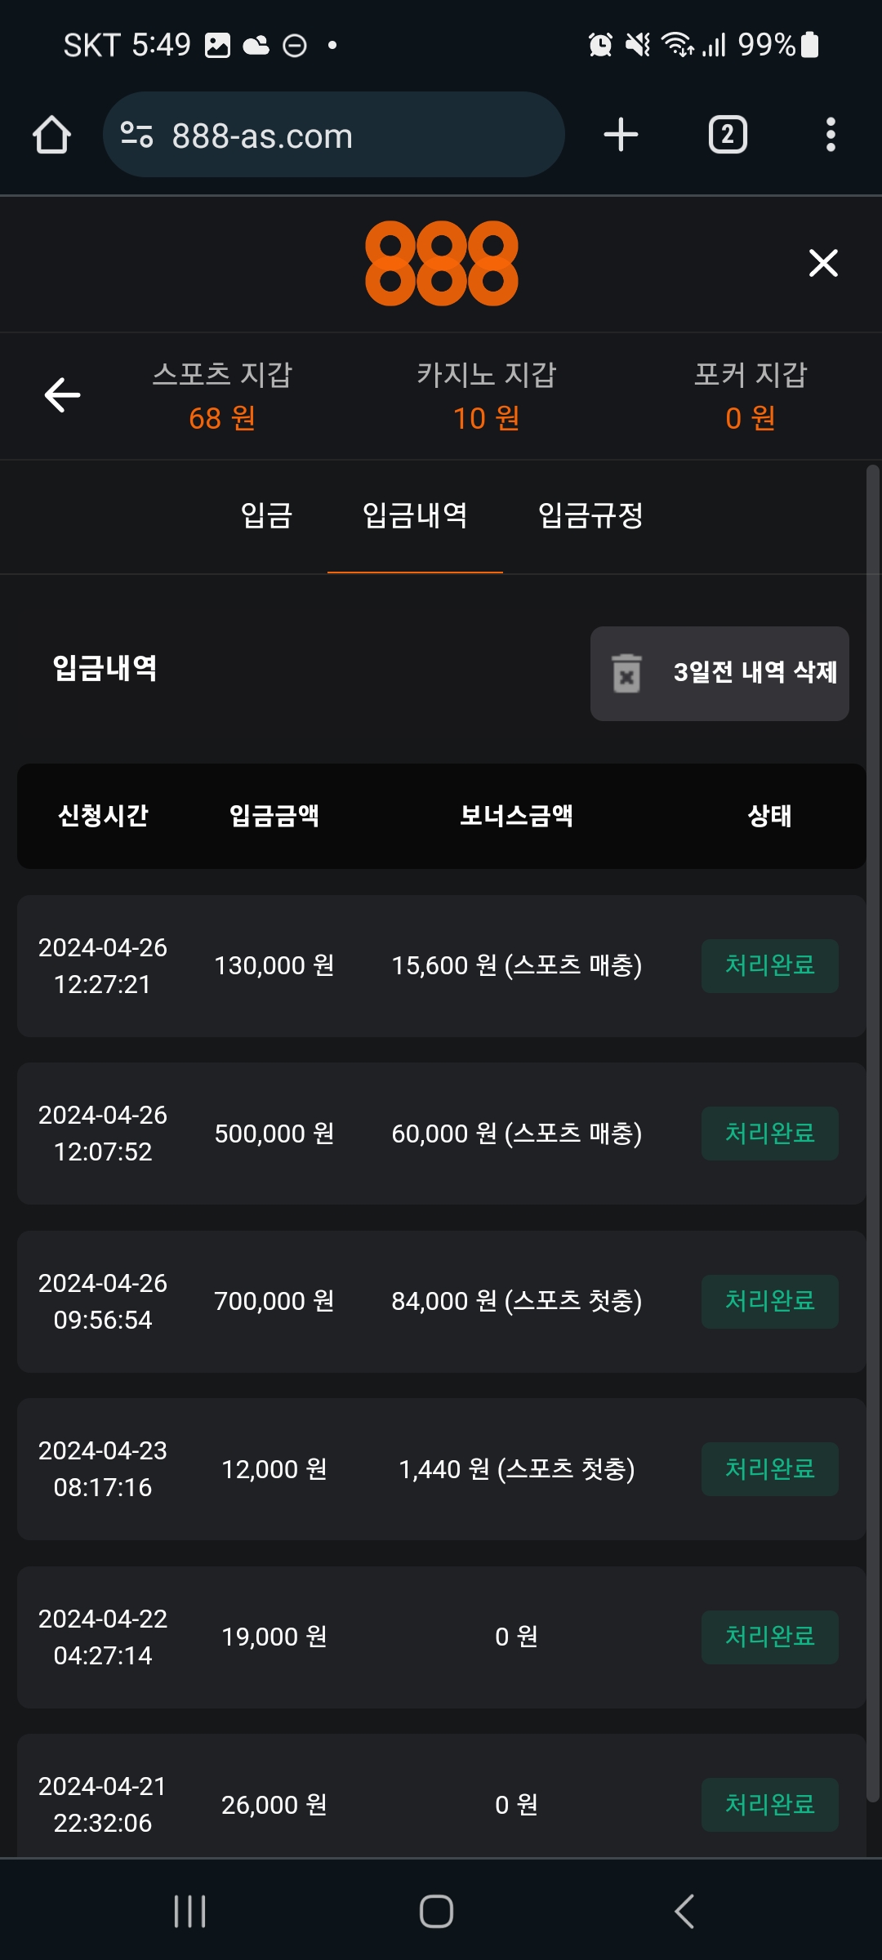This screenshot has width=882, height=1960.
Task: Open site settings icon in address bar
Action: [136, 135]
